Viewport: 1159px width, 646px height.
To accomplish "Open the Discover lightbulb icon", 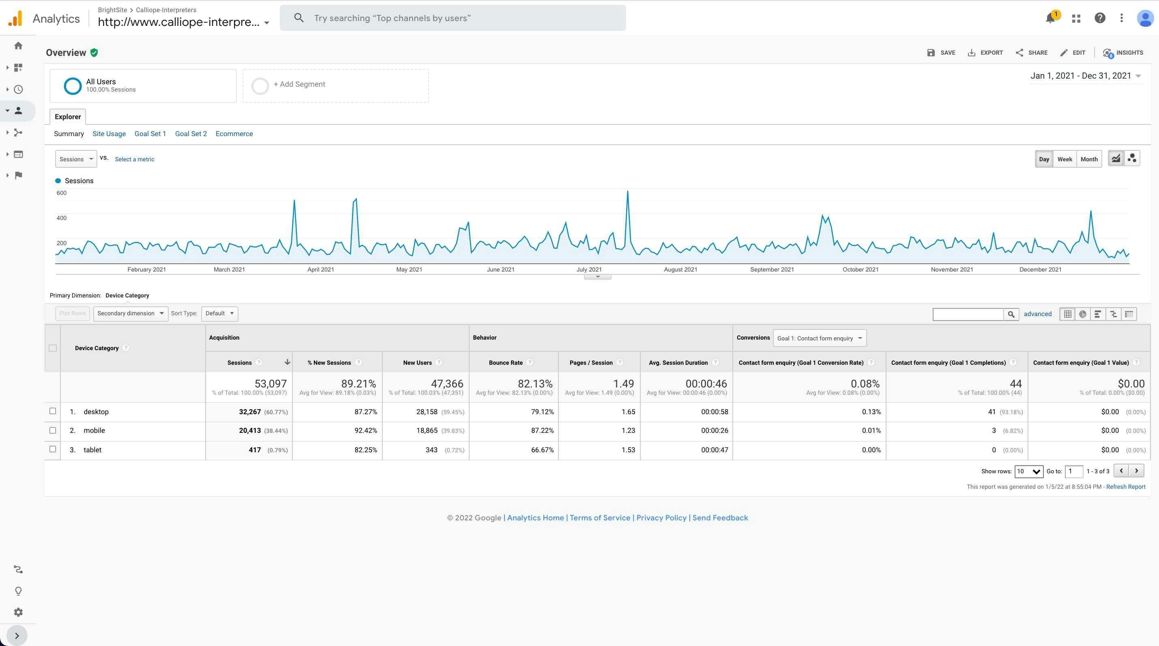I will 18,591.
